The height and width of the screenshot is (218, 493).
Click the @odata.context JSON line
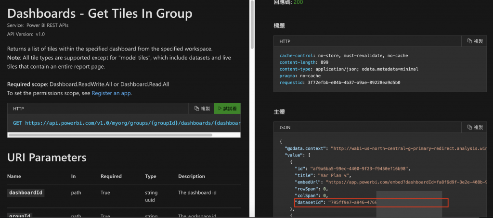[386, 148]
